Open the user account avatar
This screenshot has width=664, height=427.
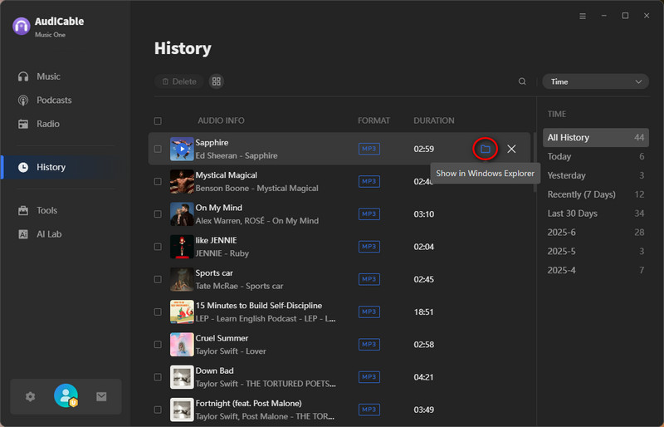tap(66, 395)
